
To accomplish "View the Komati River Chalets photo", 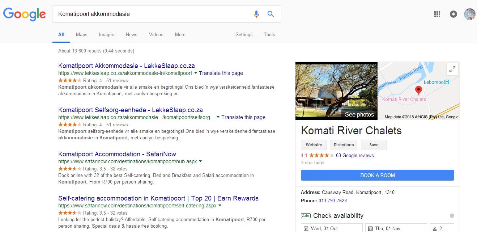I will pyautogui.click(x=336, y=90).
